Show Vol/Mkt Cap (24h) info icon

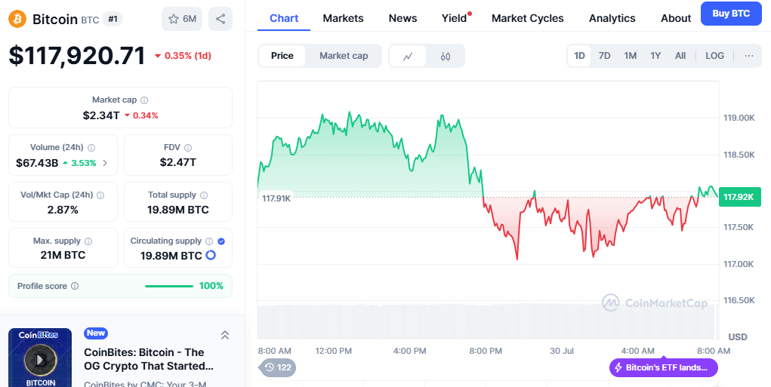[x=100, y=195]
